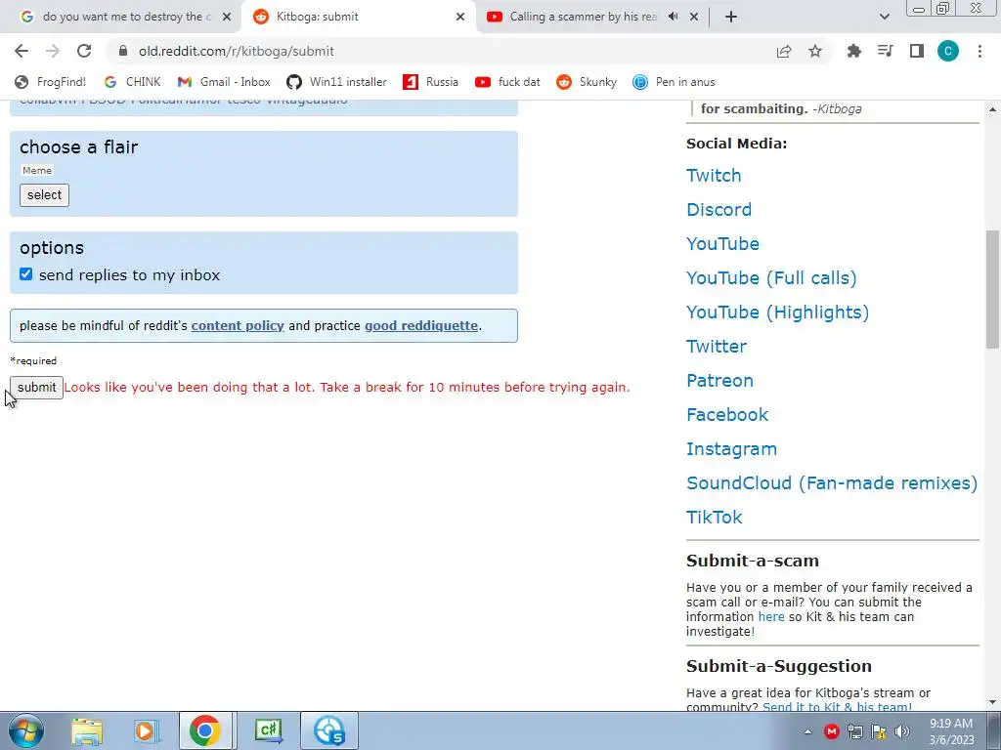Click the browser forward arrow

[53, 51]
